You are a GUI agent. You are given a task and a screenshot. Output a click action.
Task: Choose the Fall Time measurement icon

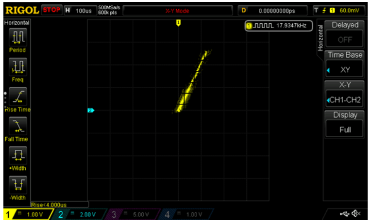click(x=17, y=126)
